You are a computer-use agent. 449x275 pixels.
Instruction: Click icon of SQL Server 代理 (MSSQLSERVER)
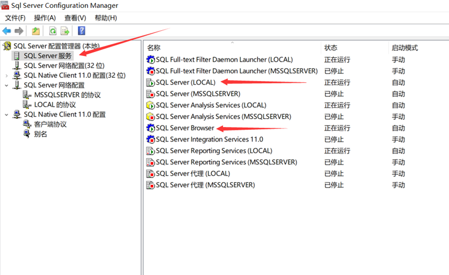[x=150, y=185]
